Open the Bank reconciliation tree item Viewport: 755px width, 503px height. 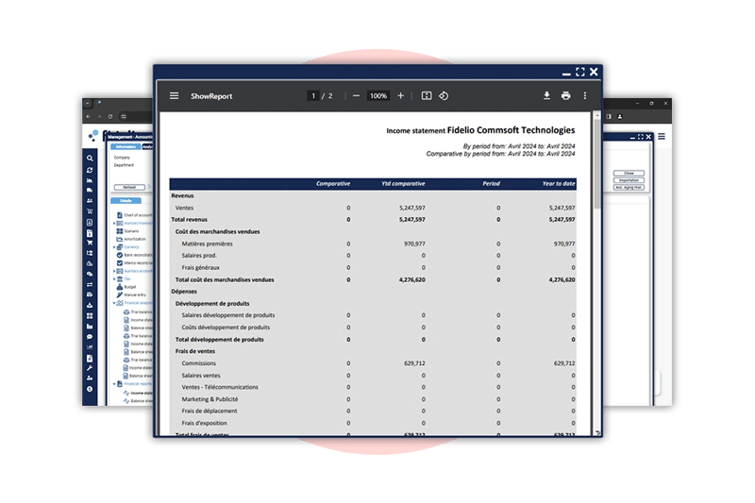click(135, 255)
